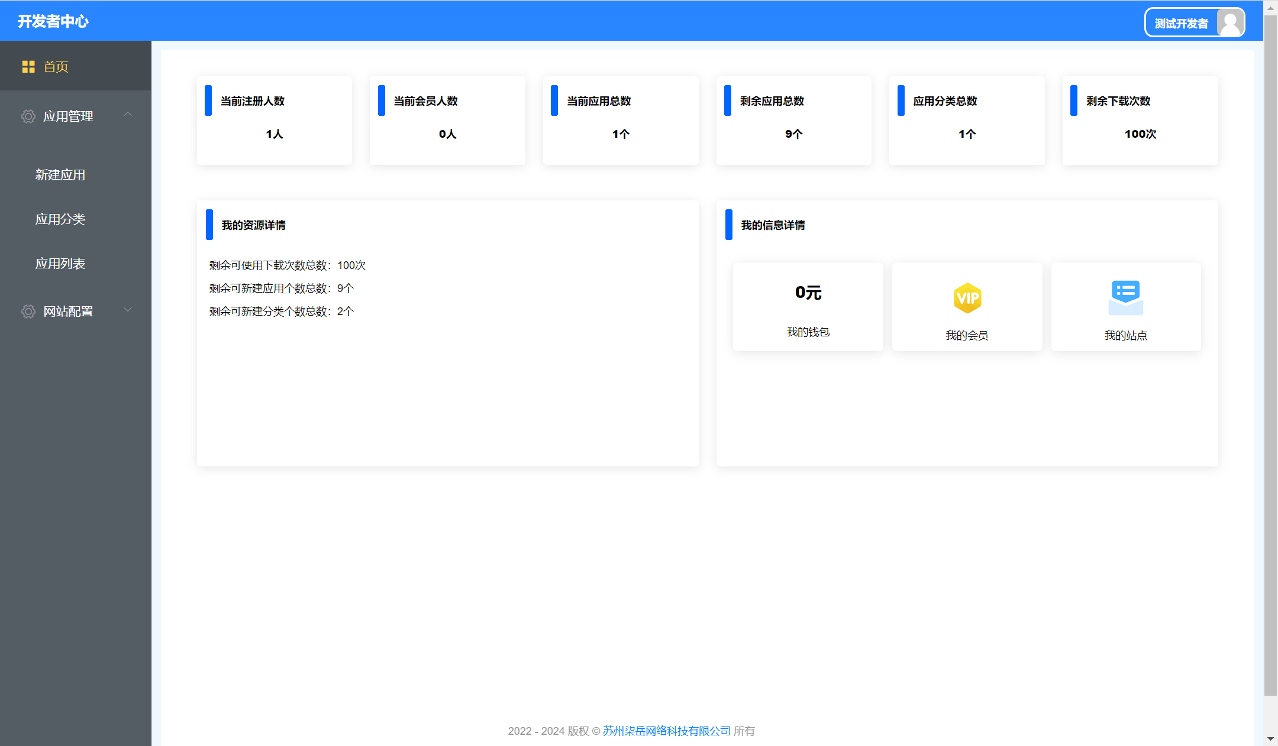Click the user avatar icon
The image size is (1278, 746).
1230,23
